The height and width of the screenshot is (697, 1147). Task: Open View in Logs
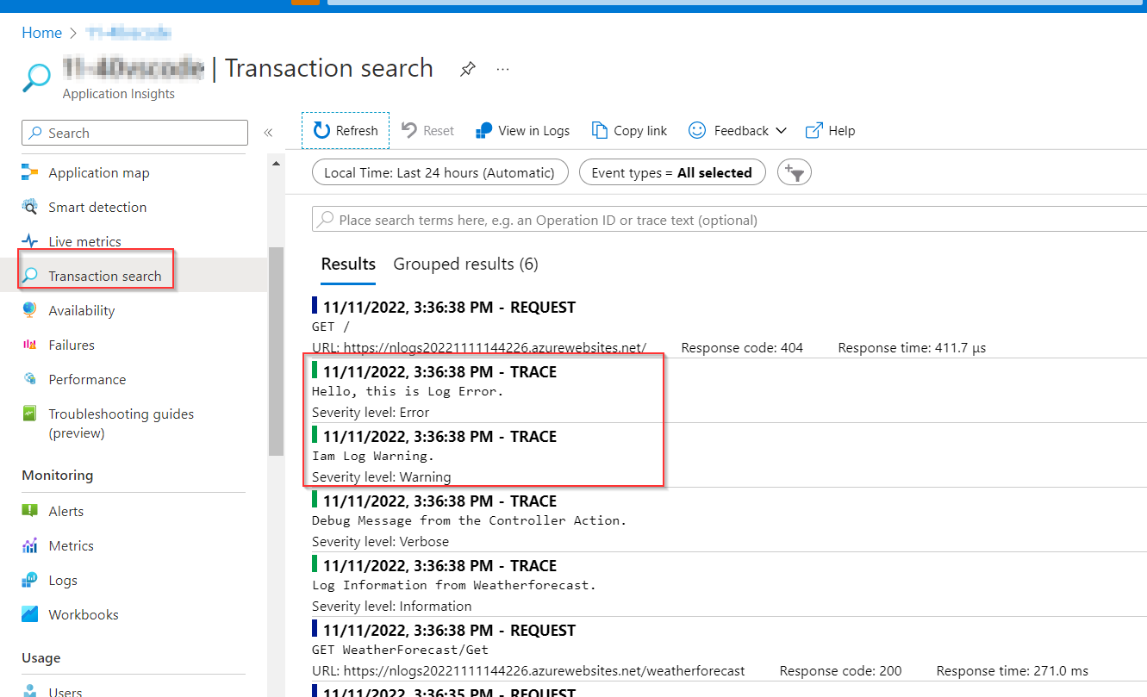pyautogui.click(x=522, y=131)
